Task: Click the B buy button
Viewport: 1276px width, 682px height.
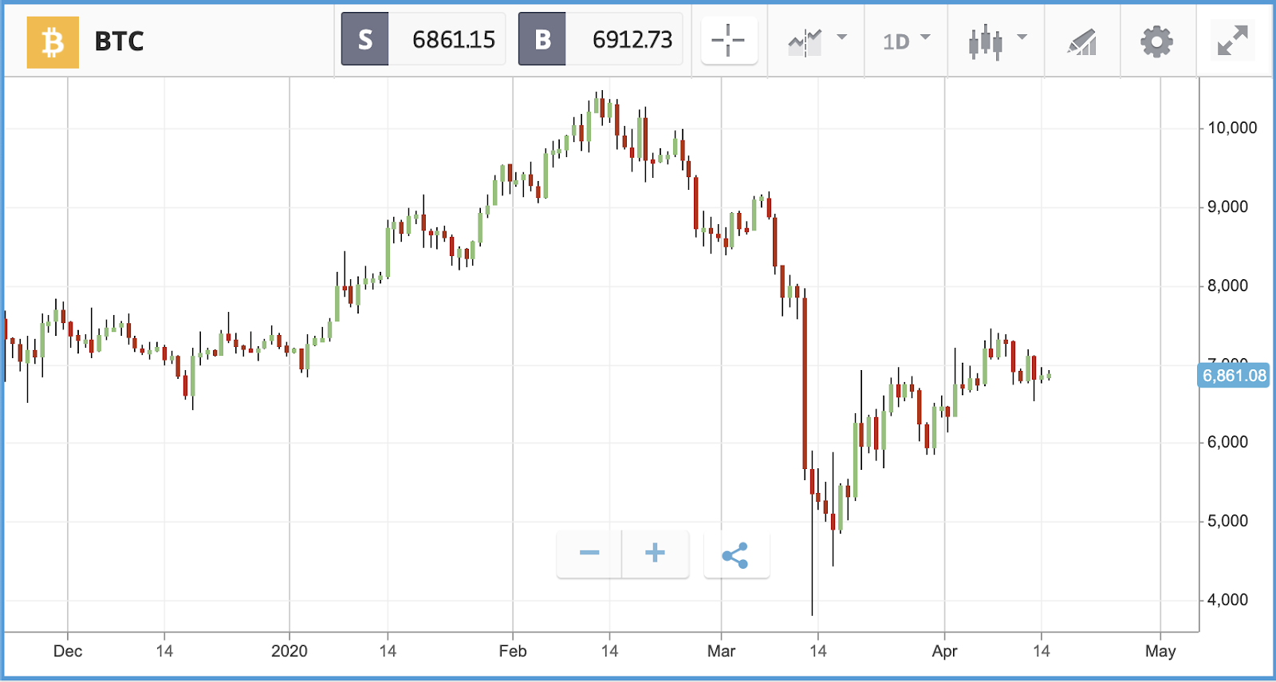Action: (x=542, y=39)
